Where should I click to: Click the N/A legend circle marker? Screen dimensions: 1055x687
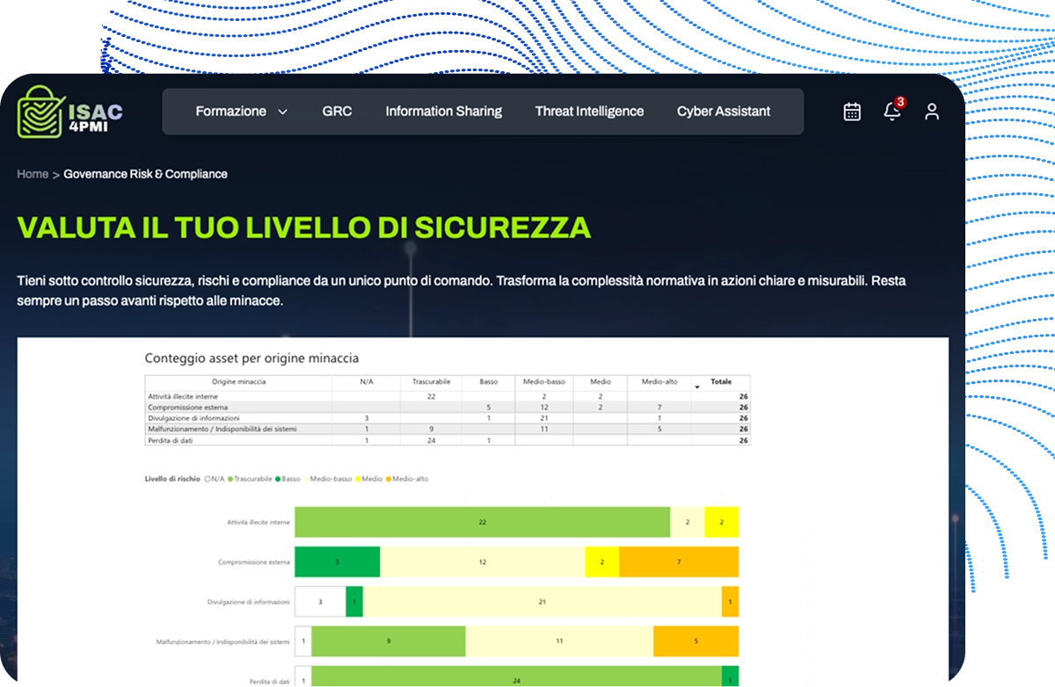pos(207,479)
